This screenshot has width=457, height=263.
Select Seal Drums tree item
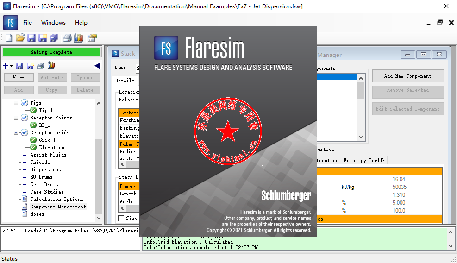coord(44,184)
